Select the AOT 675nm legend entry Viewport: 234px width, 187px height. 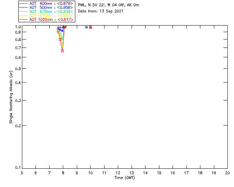46,11
